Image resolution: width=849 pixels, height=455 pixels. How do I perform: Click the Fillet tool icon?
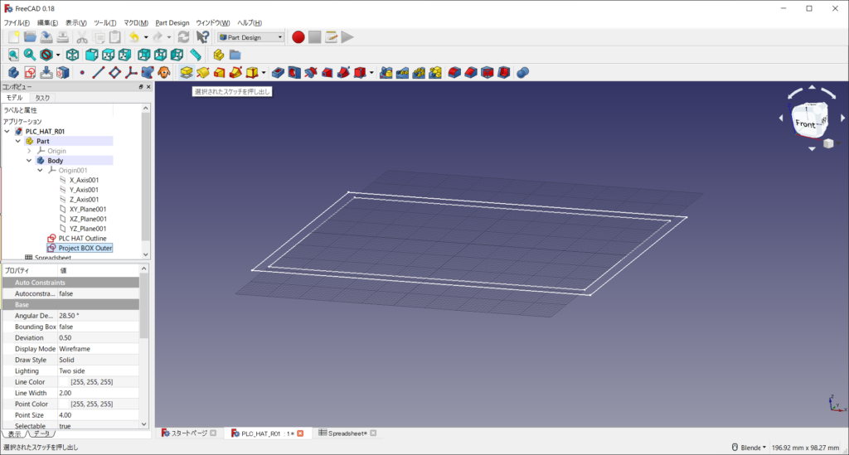click(x=454, y=73)
